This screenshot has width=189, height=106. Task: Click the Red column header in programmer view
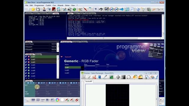tap(107, 64)
